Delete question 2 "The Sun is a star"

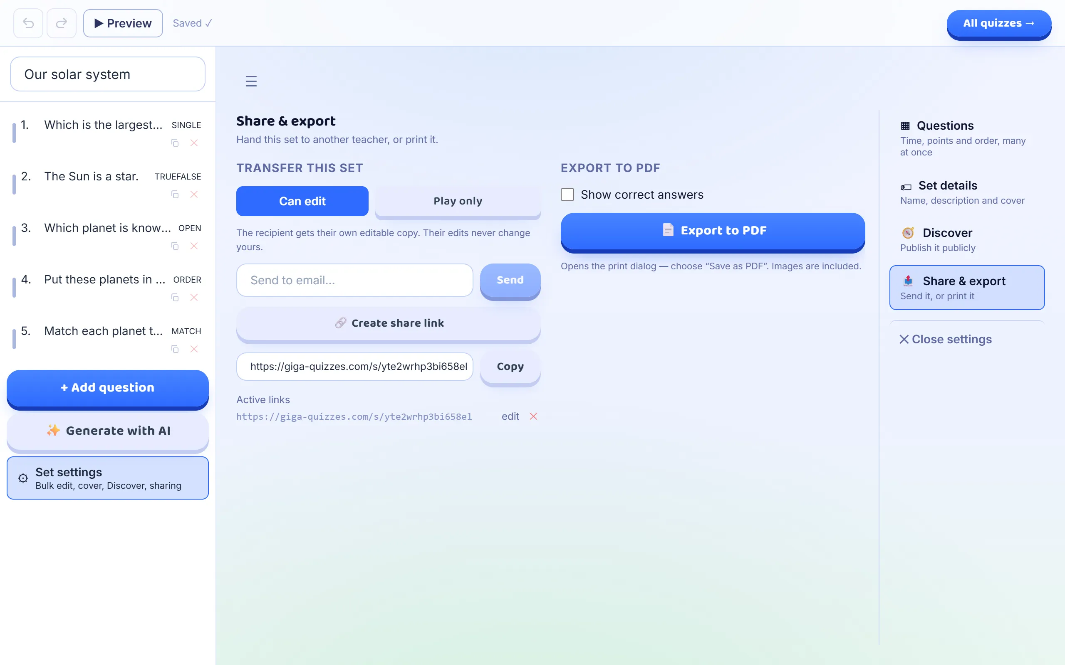194,195
